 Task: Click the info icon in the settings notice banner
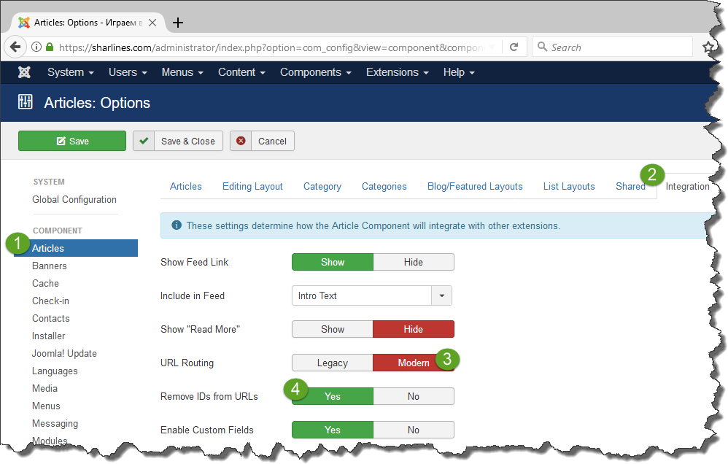point(175,225)
